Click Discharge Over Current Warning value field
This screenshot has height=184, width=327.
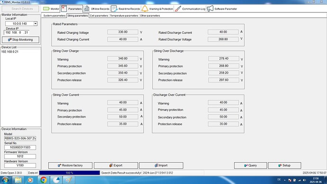[223, 102]
